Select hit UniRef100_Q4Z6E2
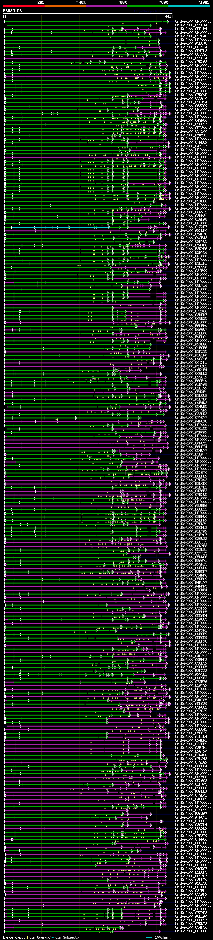 (191, 491)
